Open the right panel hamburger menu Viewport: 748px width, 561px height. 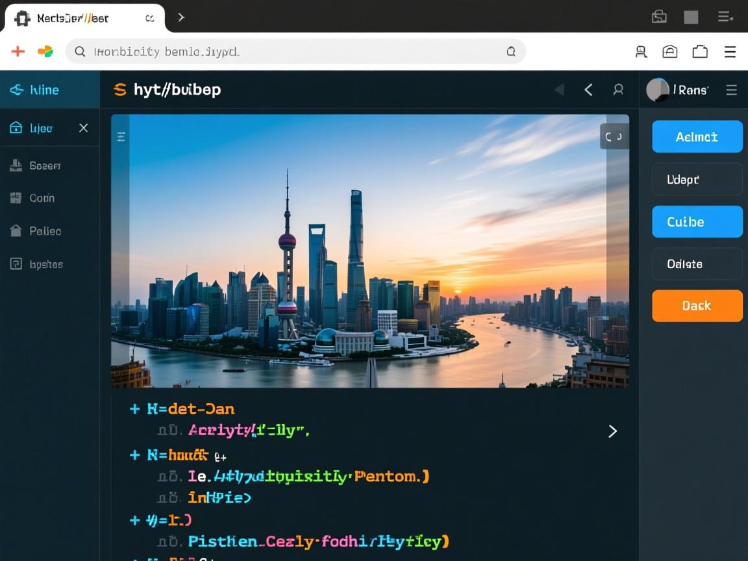[x=731, y=90]
